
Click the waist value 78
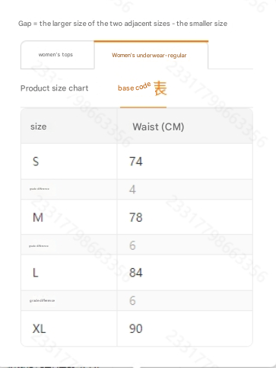tap(136, 217)
